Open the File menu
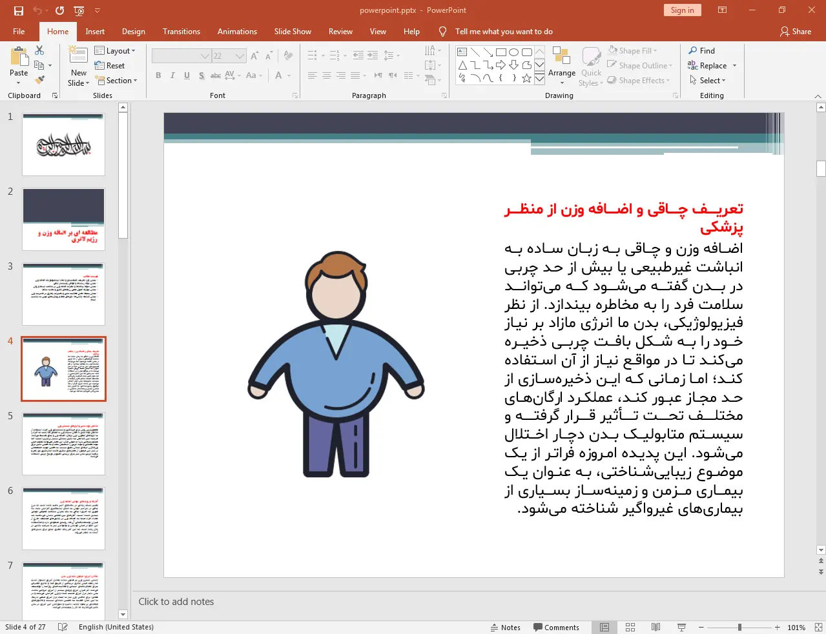 pos(19,31)
